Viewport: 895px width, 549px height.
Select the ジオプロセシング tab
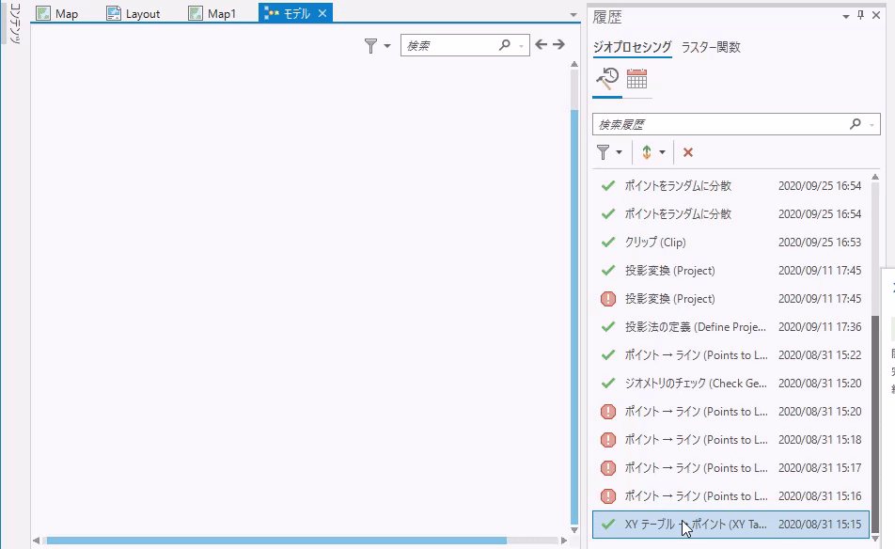point(632,47)
